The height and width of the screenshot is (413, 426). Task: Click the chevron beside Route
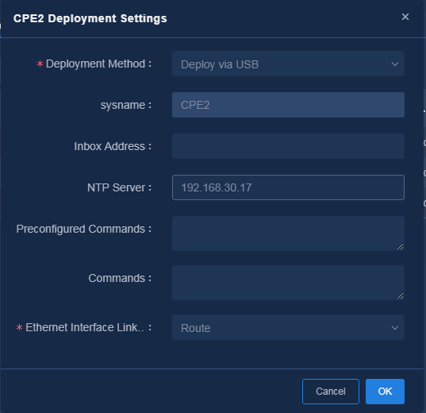click(x=395, y=328)
